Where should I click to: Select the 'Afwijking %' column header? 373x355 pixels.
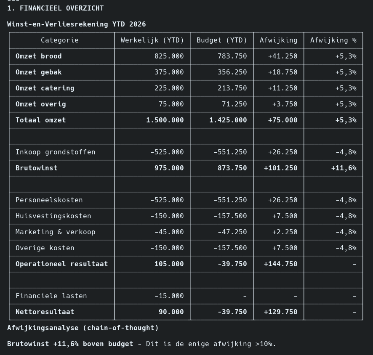[333, 40]
